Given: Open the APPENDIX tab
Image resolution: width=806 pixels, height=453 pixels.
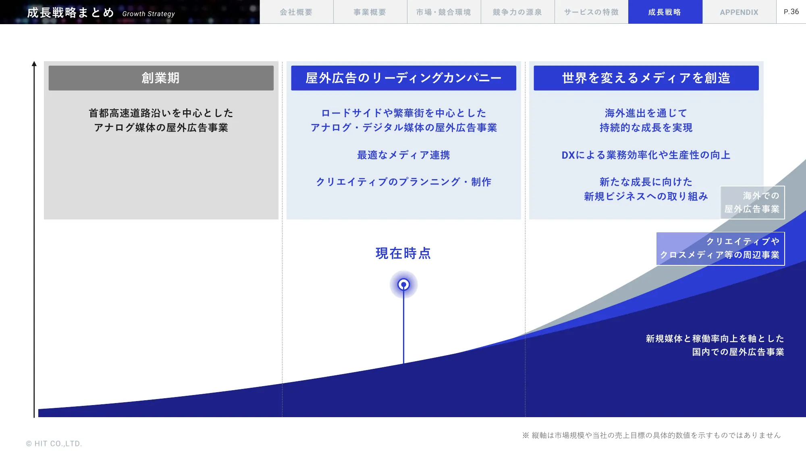Looking at the screenshot, I should [x=739, y=12].
